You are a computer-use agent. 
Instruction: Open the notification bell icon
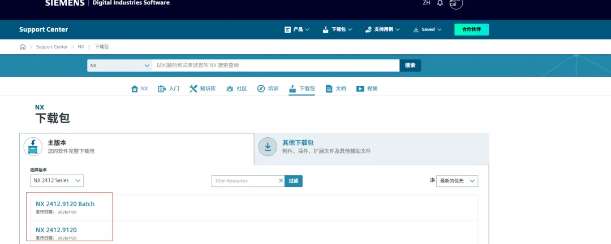[x=440, y=3]
